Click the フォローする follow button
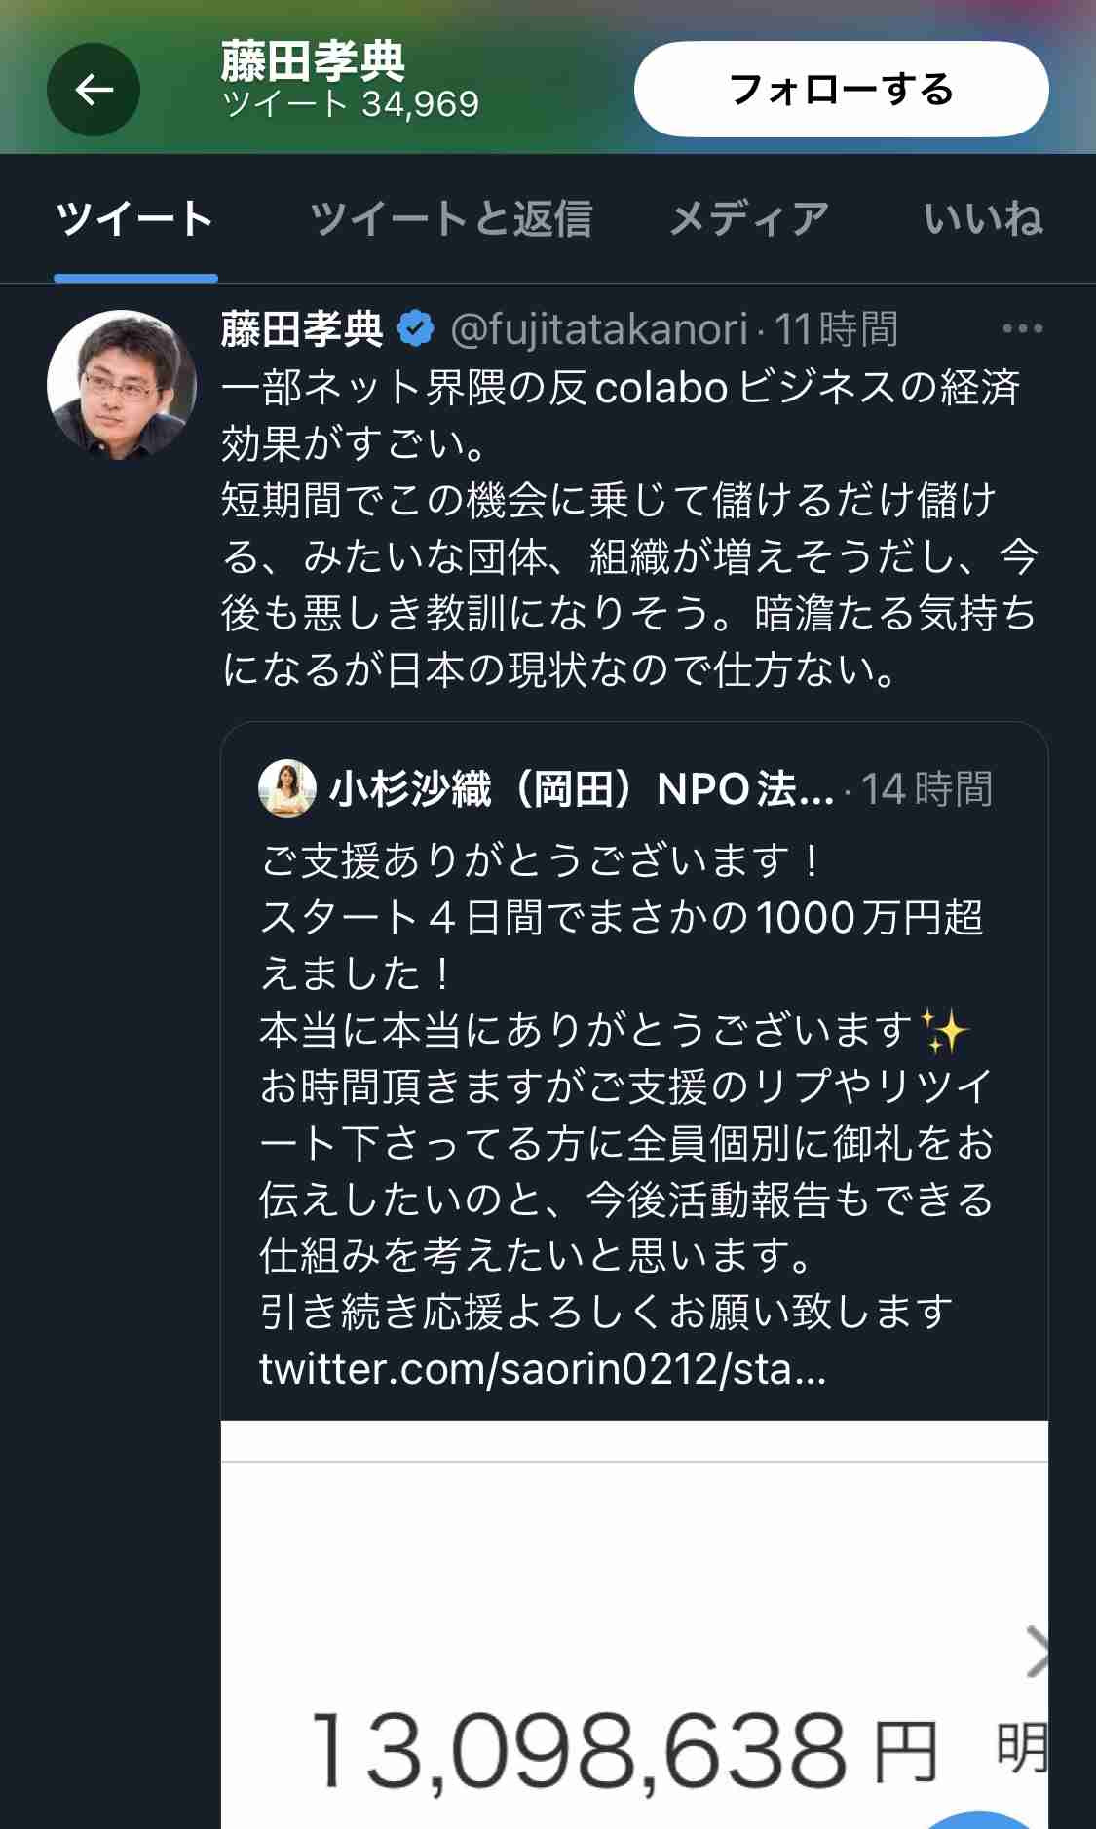 click(x=841, y=90)
